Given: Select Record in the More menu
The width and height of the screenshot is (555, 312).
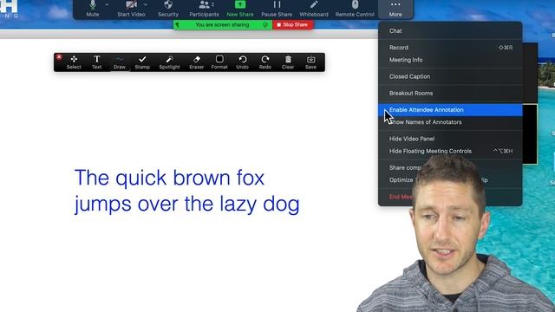Looking at the screenshot, I should coord(450,48).
